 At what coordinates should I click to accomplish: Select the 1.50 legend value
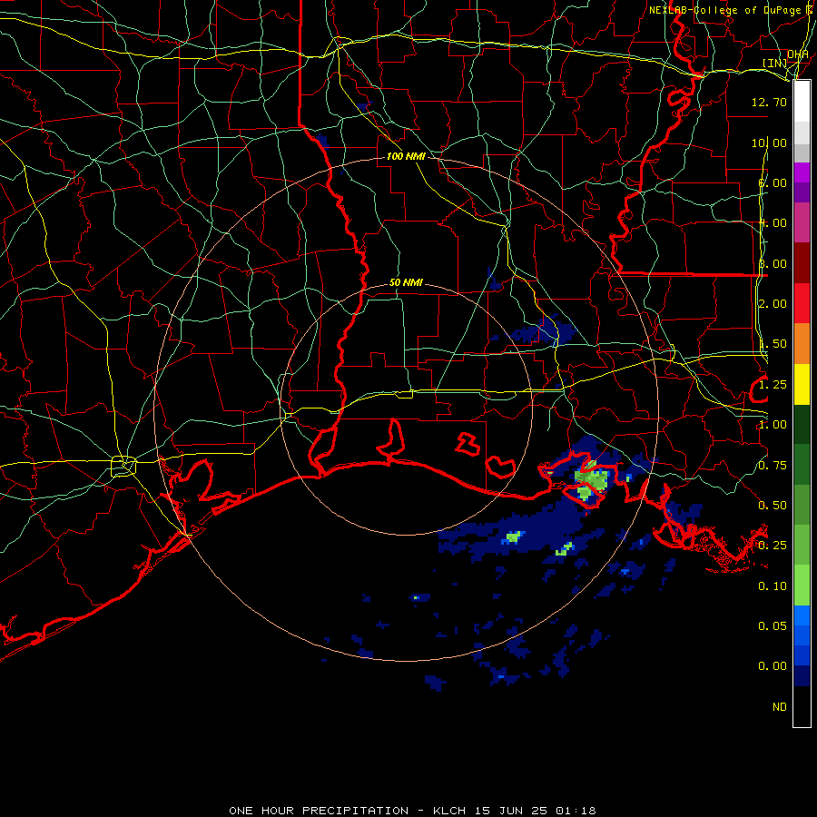[773, 344]
